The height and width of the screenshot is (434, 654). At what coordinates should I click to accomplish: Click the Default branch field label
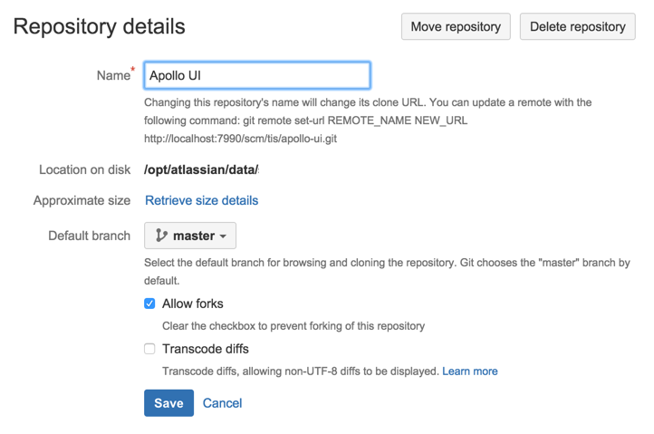pyautogui.click(x=89, y=236)
